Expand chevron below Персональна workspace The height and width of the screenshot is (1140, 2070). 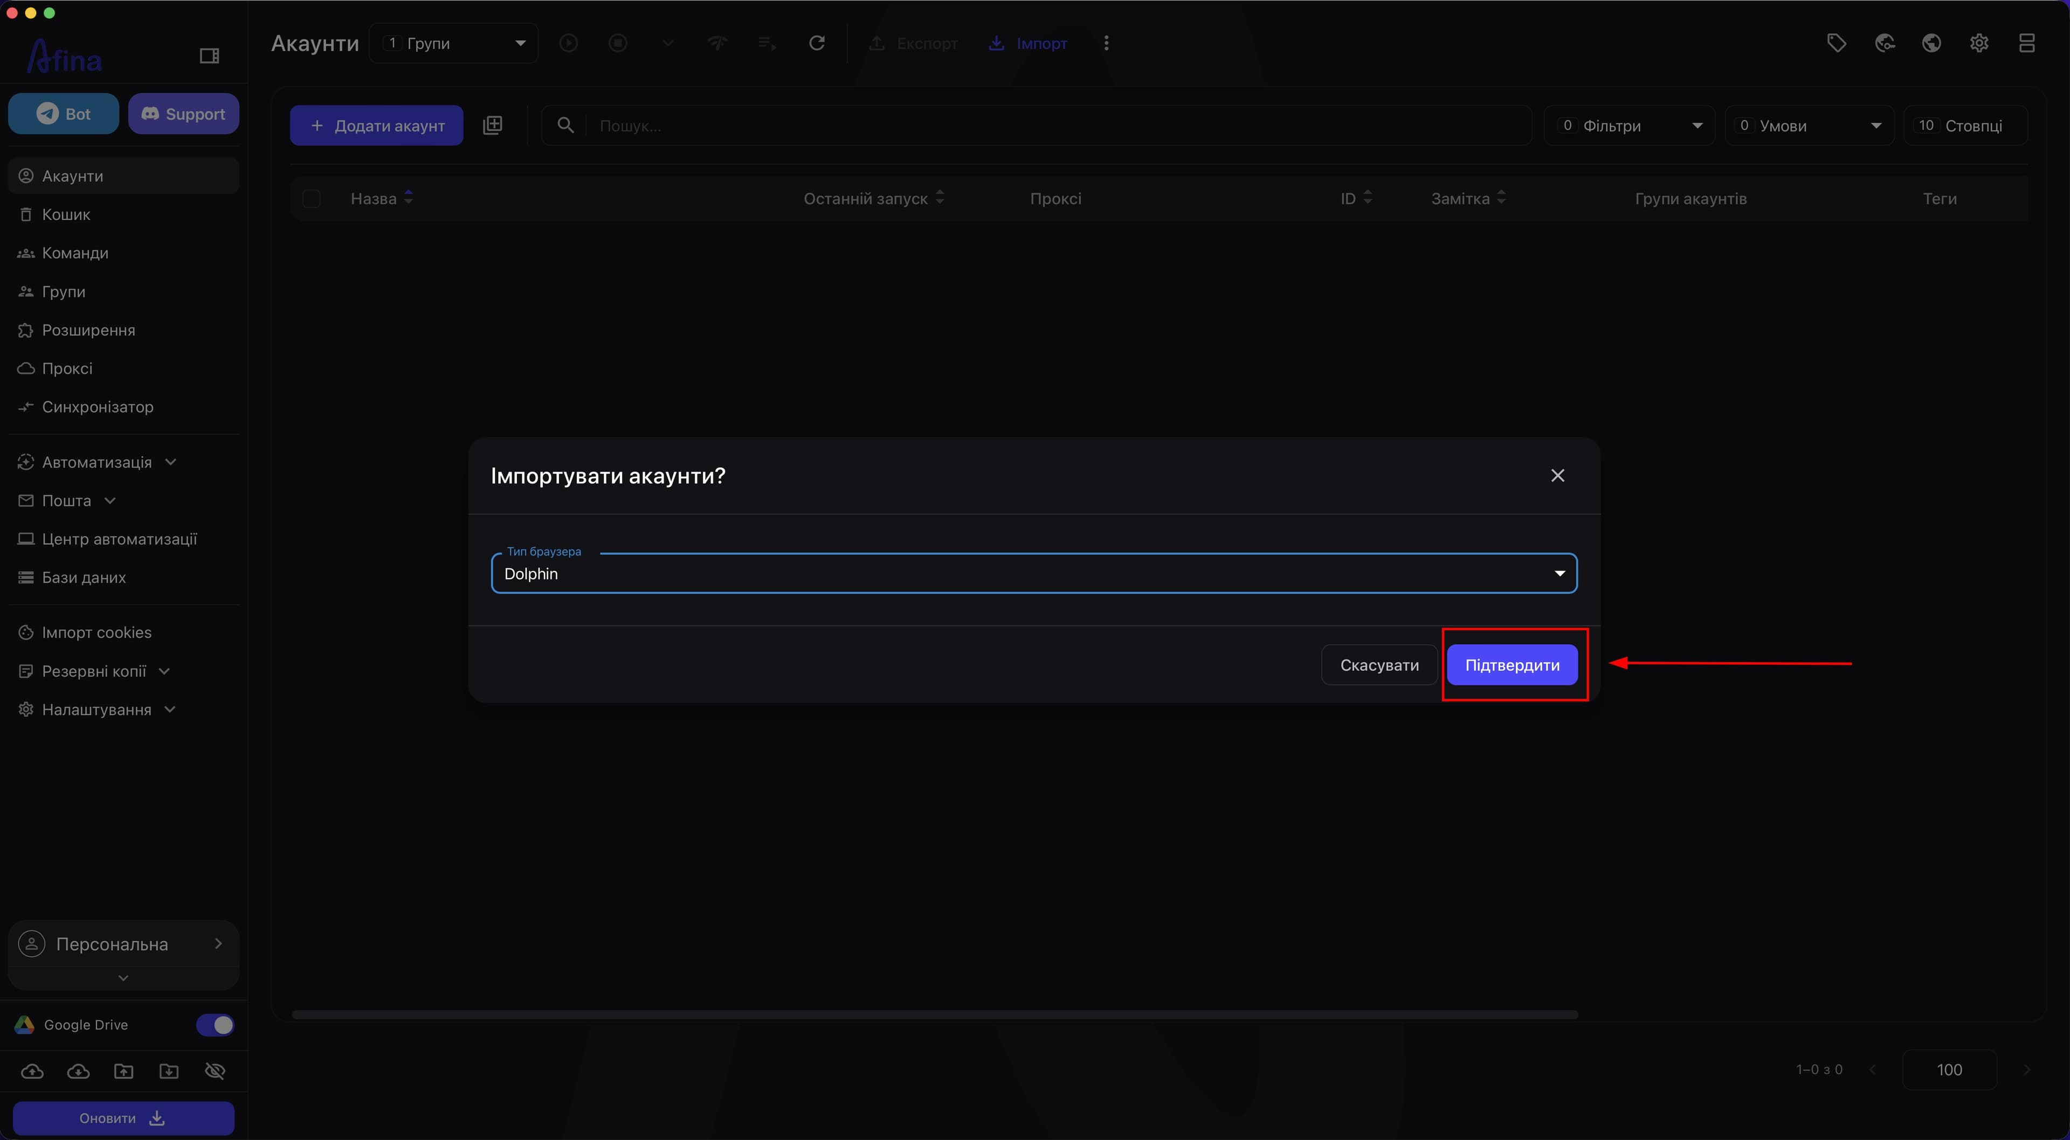click(123, 978)
